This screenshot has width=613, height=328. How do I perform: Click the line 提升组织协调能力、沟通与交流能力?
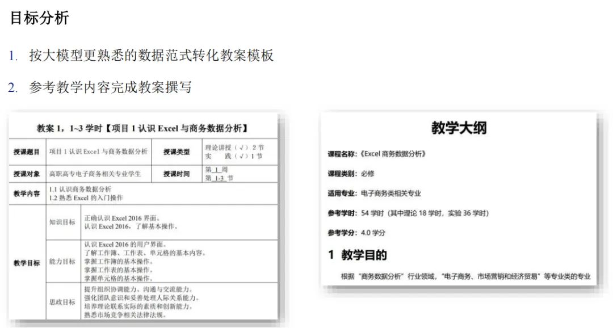tap(138, 289)
